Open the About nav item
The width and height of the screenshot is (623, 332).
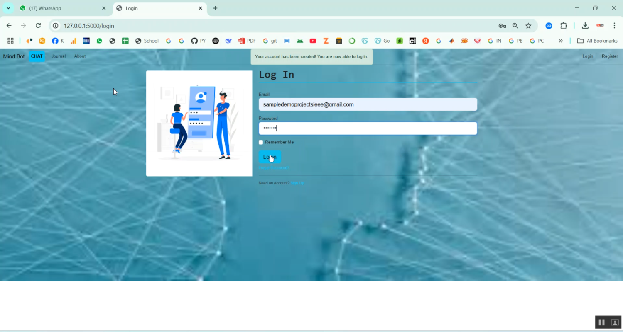[x=80, y=56]
